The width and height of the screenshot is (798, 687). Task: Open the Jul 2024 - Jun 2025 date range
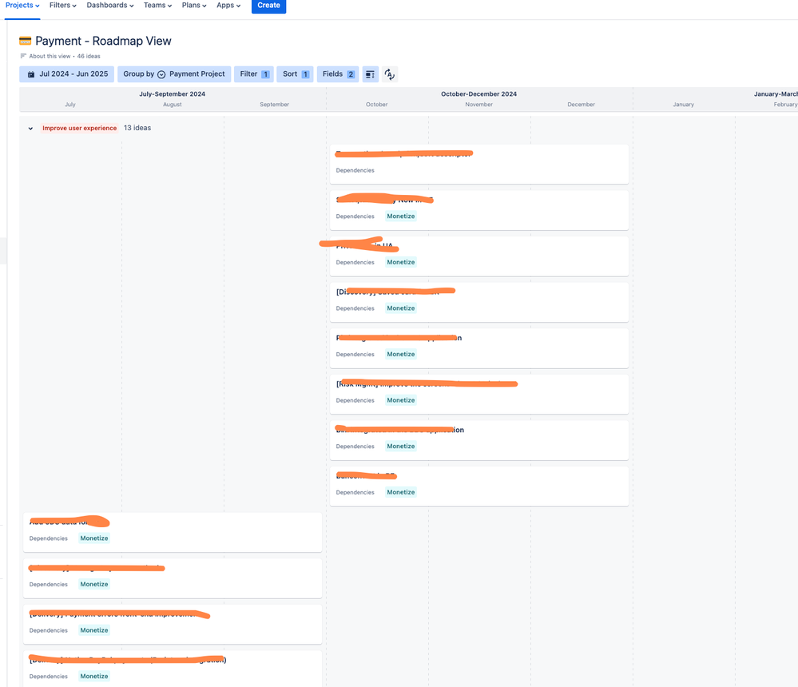point(66,74)
